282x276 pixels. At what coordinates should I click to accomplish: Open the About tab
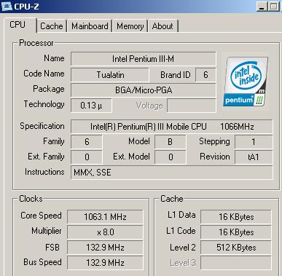(162, 26)
